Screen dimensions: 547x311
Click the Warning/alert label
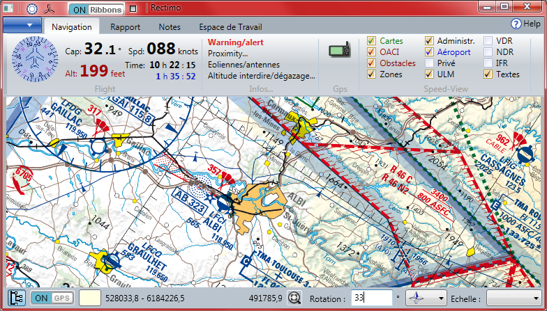pos(236,42)
